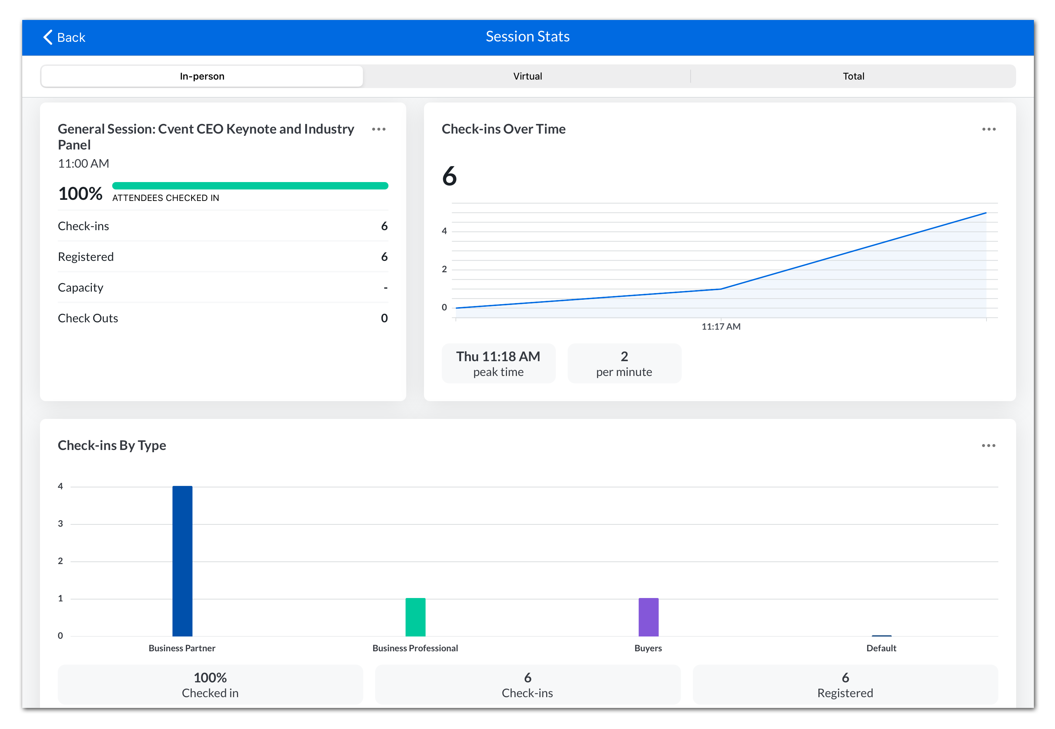
Task: Click the Check-ins By Type heading
Action: (x=112, y=445)
